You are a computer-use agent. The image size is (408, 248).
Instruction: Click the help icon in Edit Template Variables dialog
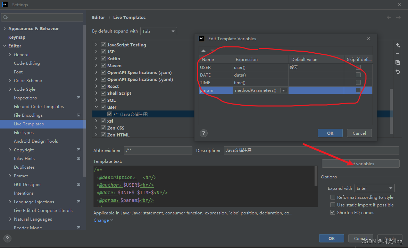[203, 133]
